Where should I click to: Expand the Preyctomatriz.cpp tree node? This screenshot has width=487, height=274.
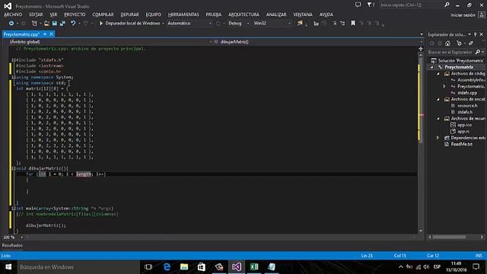(x=444, y=86)
